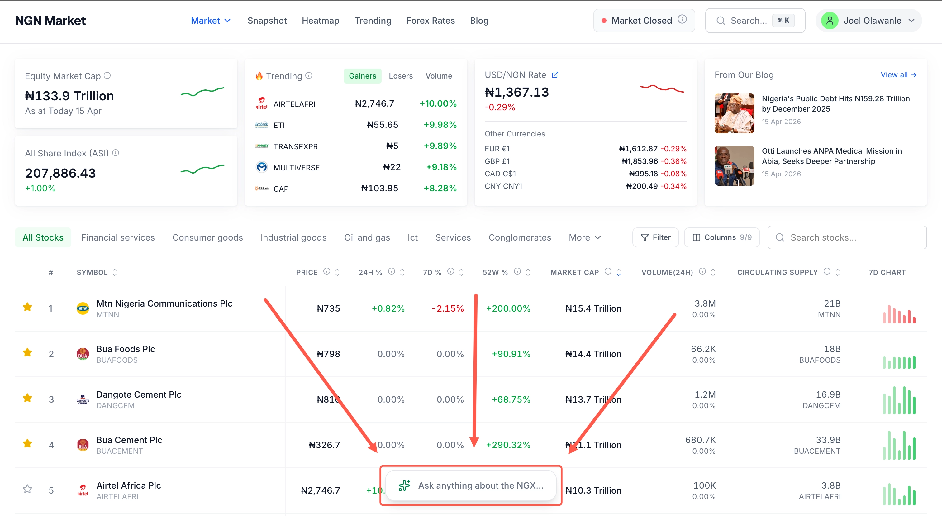Click the user avatar icon beside Joel Olawanle
This screenshot has width=942, height=516.
click(830, 21)
